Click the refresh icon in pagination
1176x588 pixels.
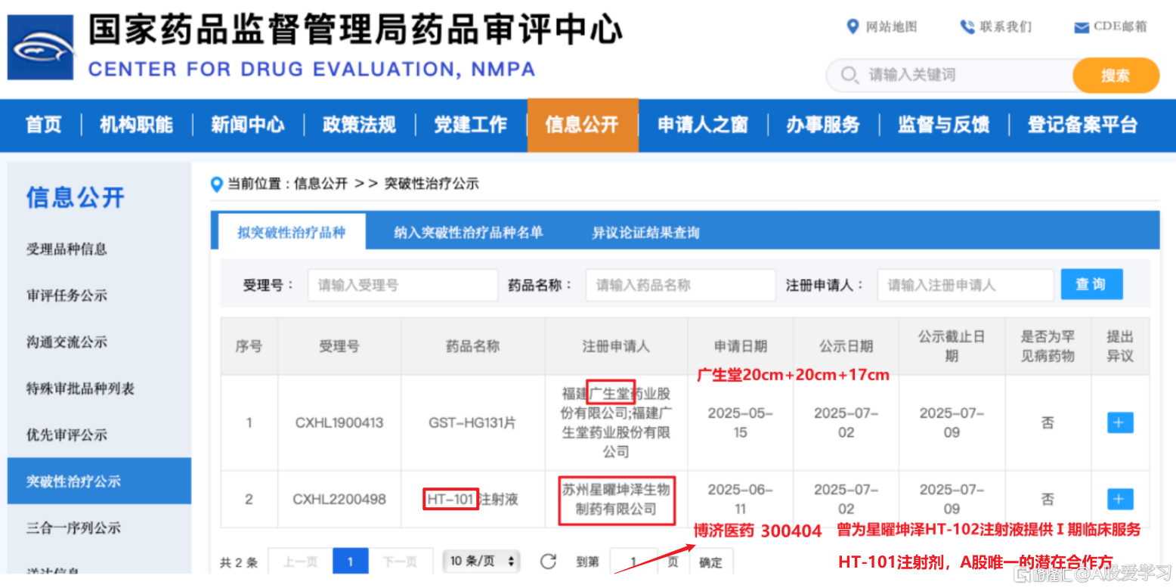coord(548,561)
